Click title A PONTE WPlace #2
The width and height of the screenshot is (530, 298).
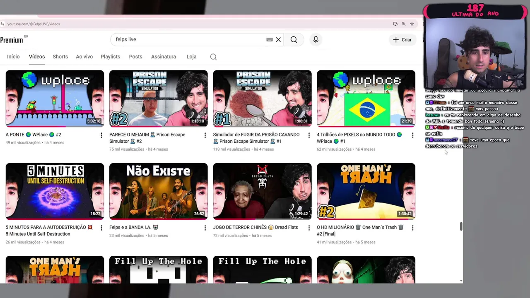(x=33, y=135)
